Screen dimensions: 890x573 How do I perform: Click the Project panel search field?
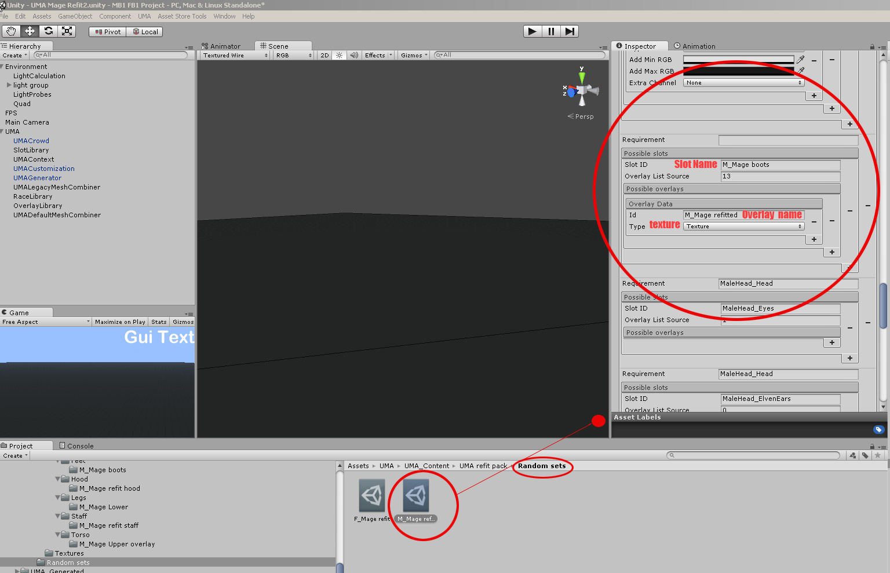(x=753, y=455)
